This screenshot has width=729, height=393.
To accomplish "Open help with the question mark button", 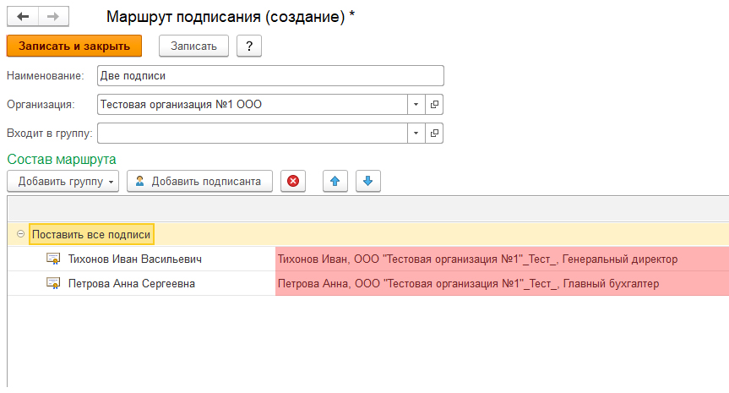I will pos(248,46).
